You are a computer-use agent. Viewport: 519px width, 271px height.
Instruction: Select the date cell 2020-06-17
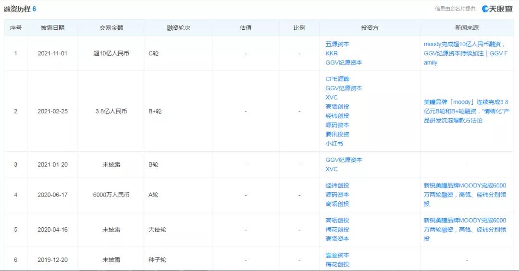click(52, 195)
